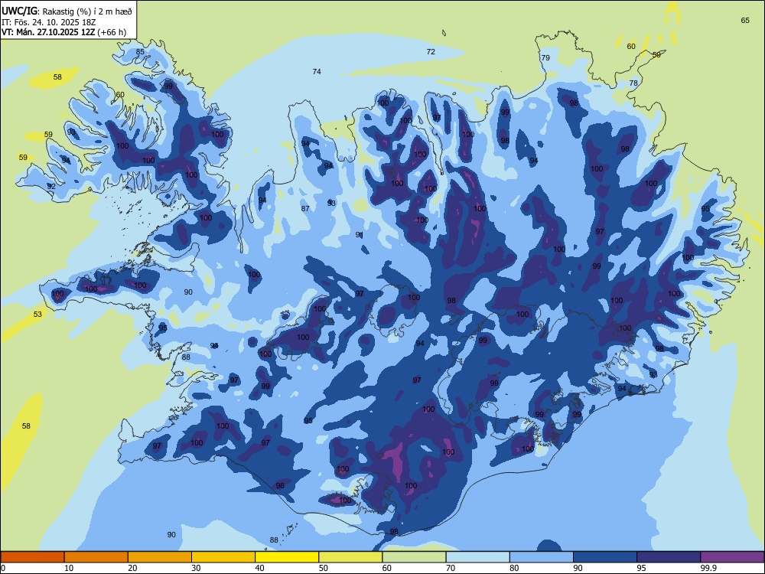The image size is (765, 574).
Task: Select the orange 10–20 legend color box
Action: (96, 557)
